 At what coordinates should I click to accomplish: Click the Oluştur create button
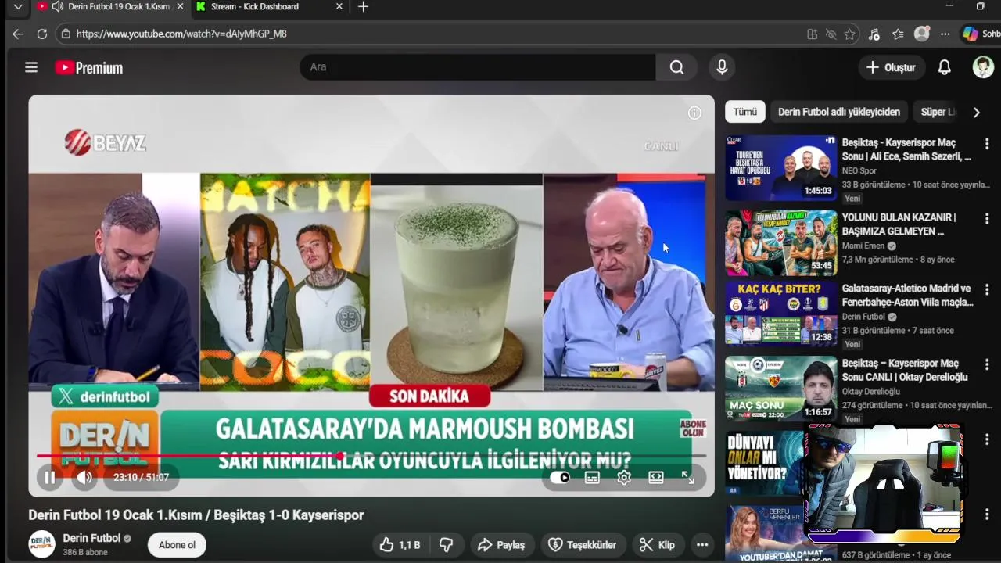click(x=891, y=67)
